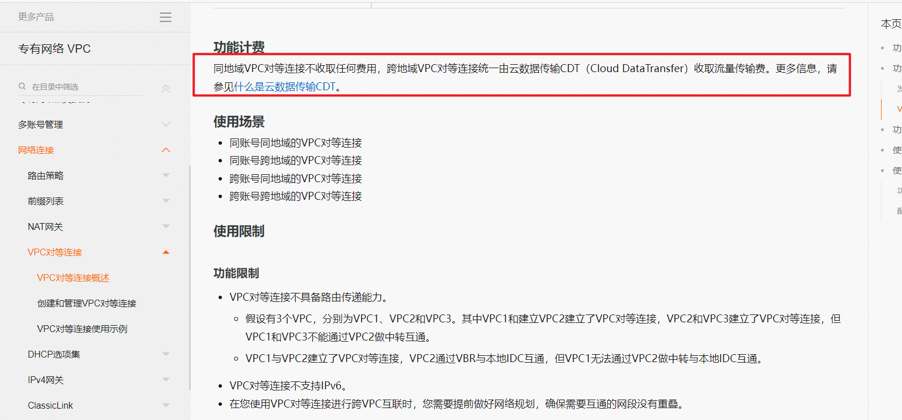The width and height of the screenshot is (902, 420).
Task: Select the 网络连接 directory entry
Action: point(36,150)
